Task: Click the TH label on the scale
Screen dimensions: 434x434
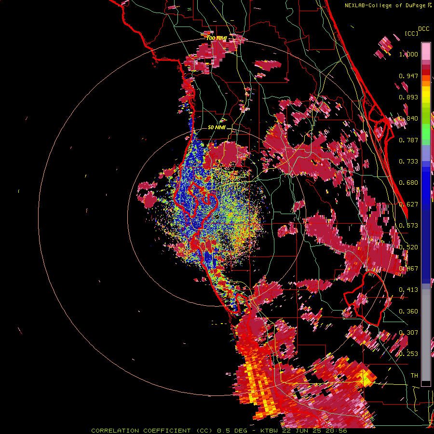Action: pos(414,376)
